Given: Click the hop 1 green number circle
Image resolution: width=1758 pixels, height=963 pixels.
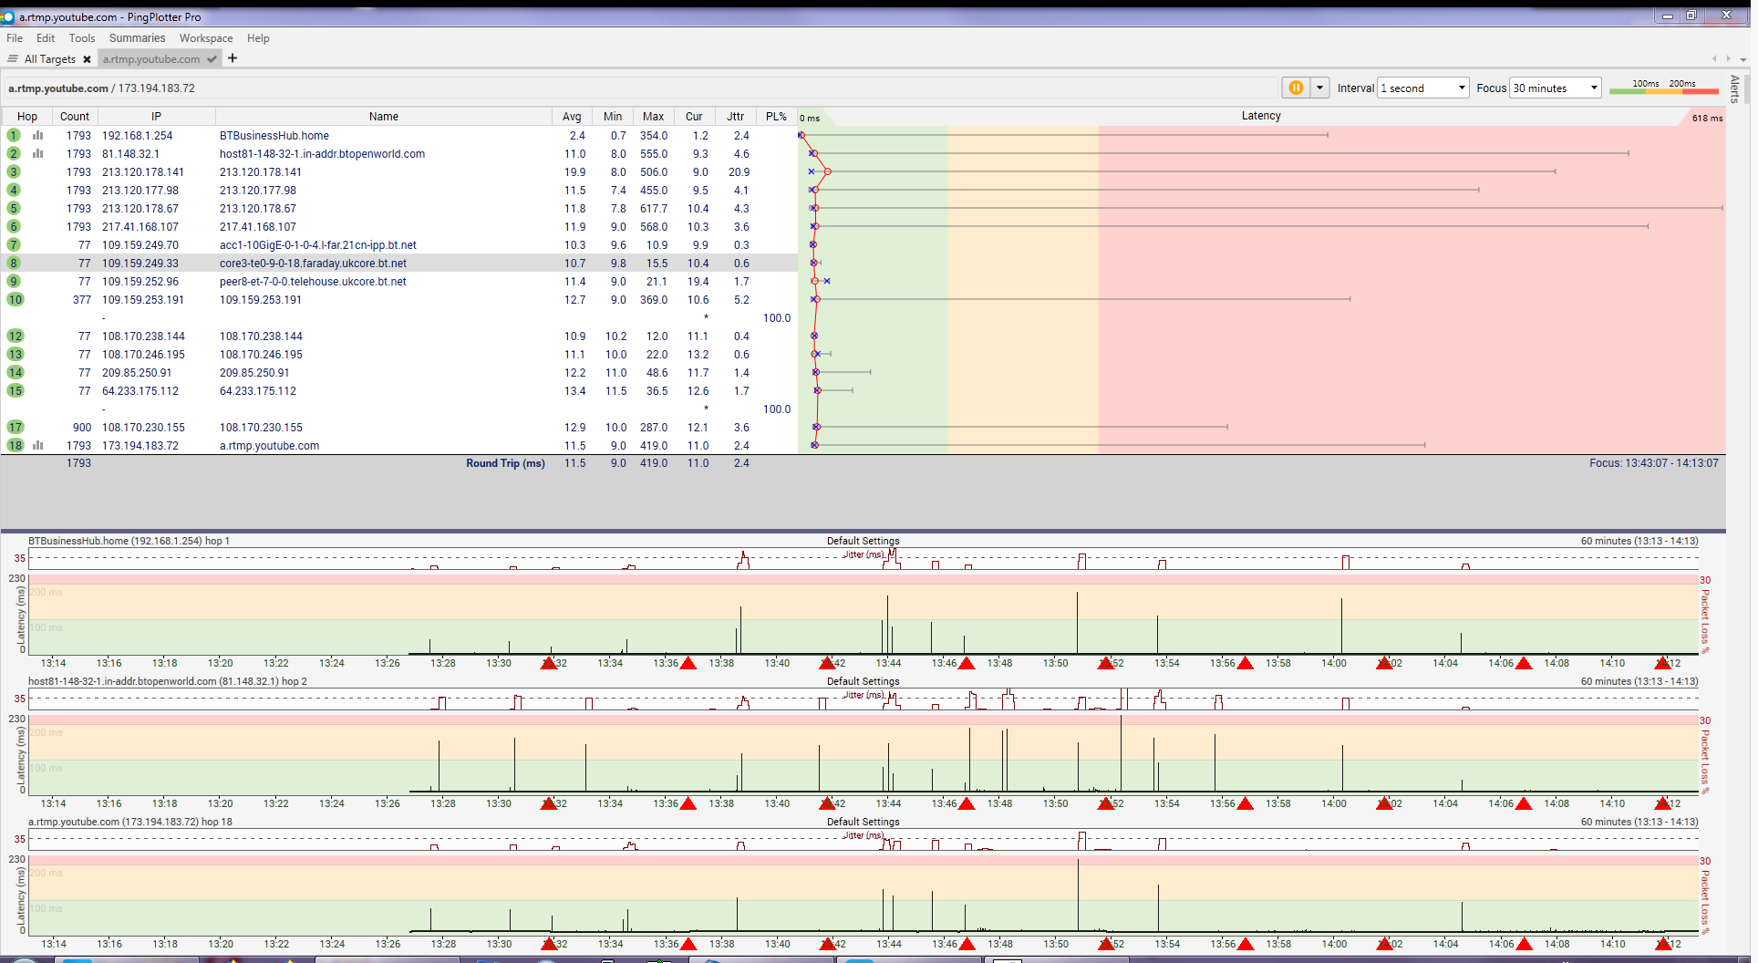Looking at the screenshot, I should (x=14, y=135).
